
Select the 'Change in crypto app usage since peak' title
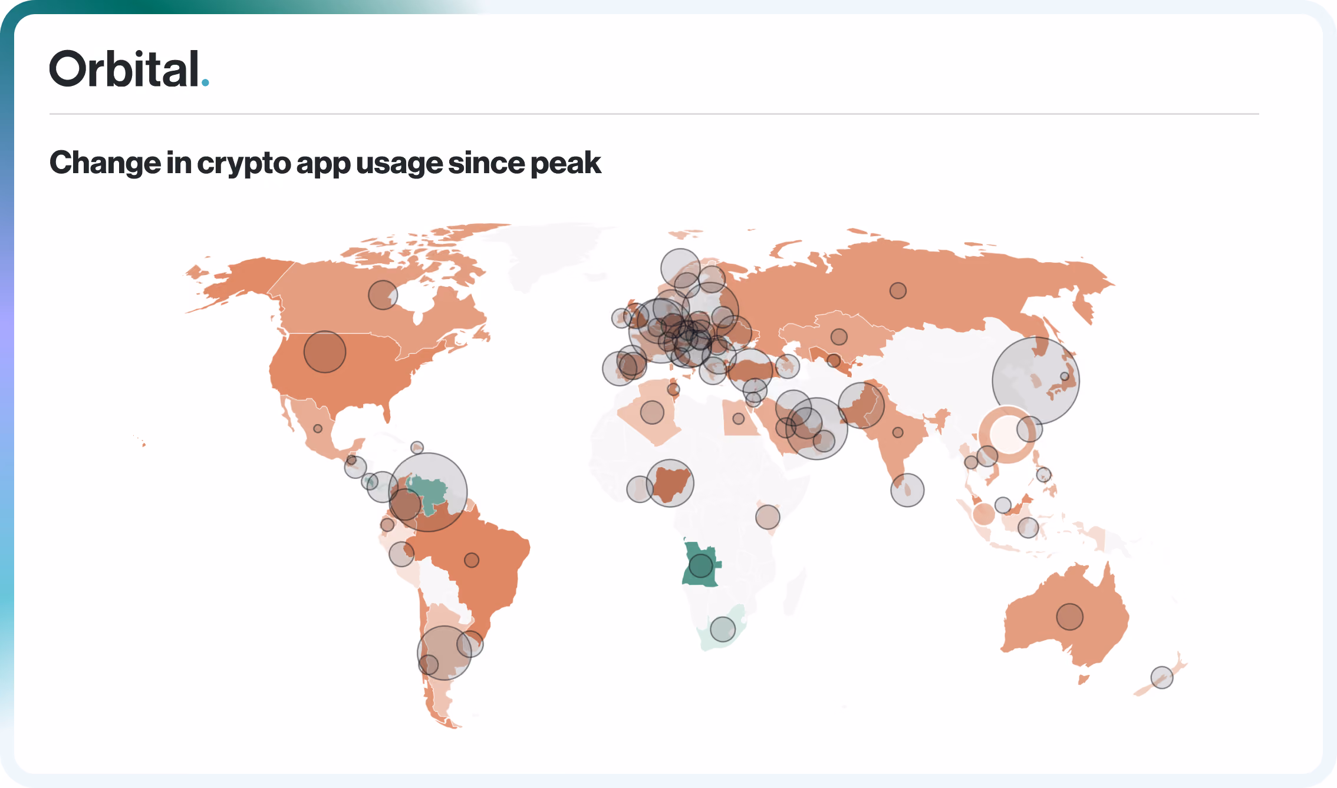(325, 163)
